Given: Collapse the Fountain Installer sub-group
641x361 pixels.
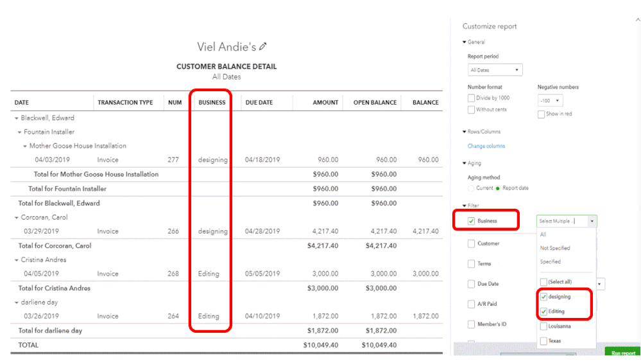Looking at the screenshot, I should pos(19,132).
